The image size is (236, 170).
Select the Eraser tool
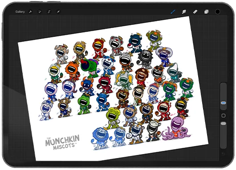pyautogui.click(x=195, y=12)
